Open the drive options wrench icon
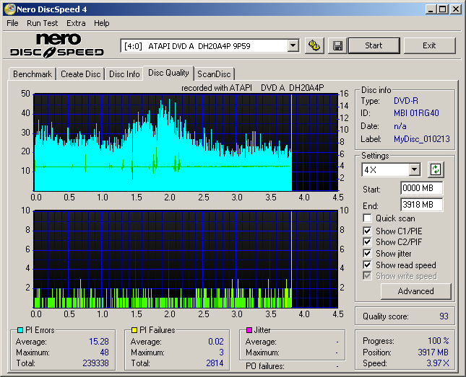 [314, 45]
